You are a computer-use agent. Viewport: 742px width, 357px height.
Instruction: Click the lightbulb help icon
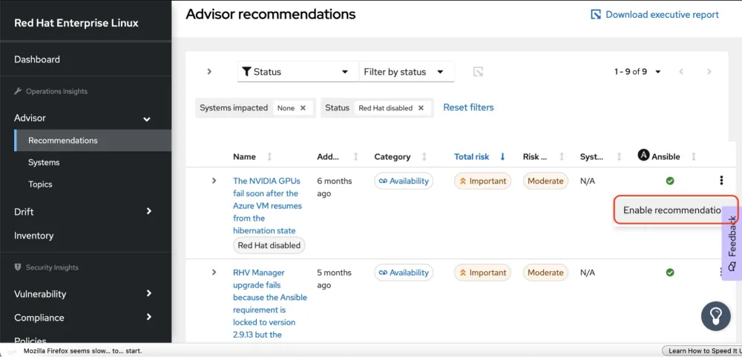pyautogui.click(x=715, y=316)
